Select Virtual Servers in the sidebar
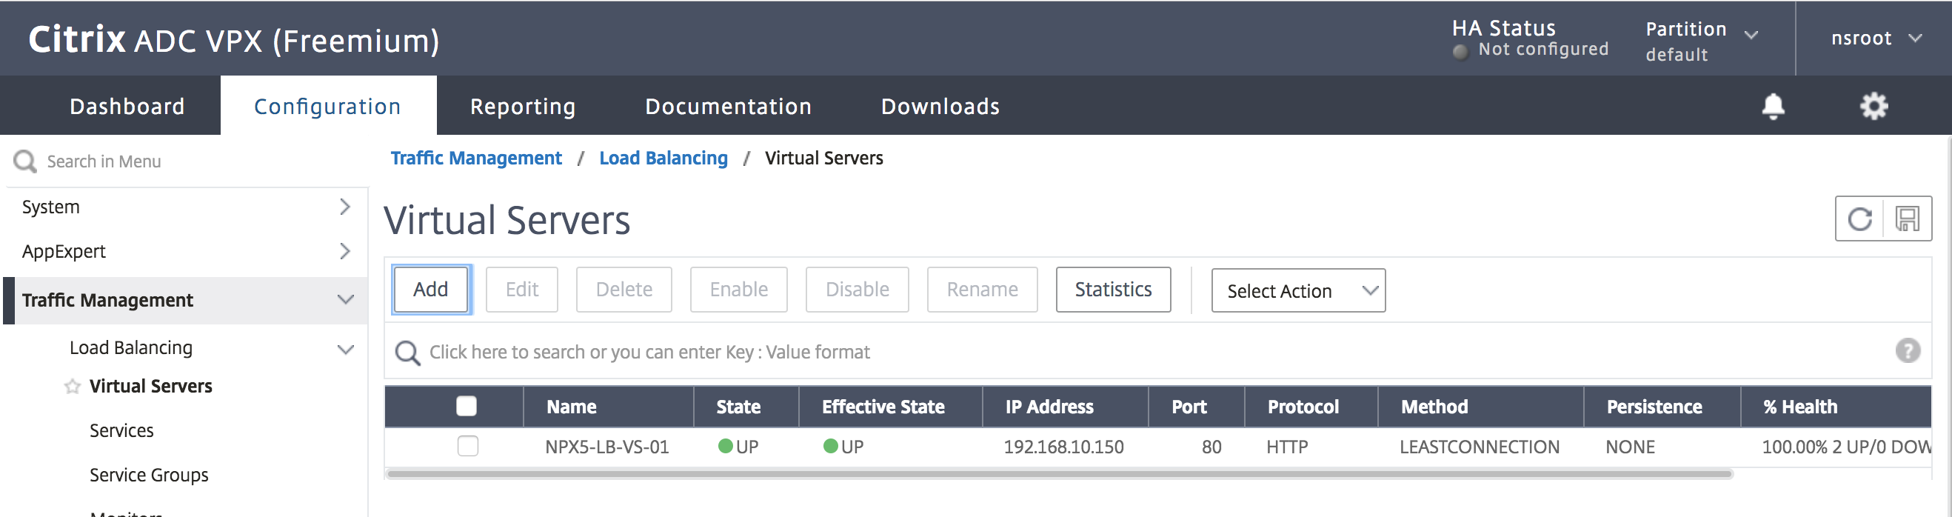This screenshot has width=1952, height=517. (151, 387)
